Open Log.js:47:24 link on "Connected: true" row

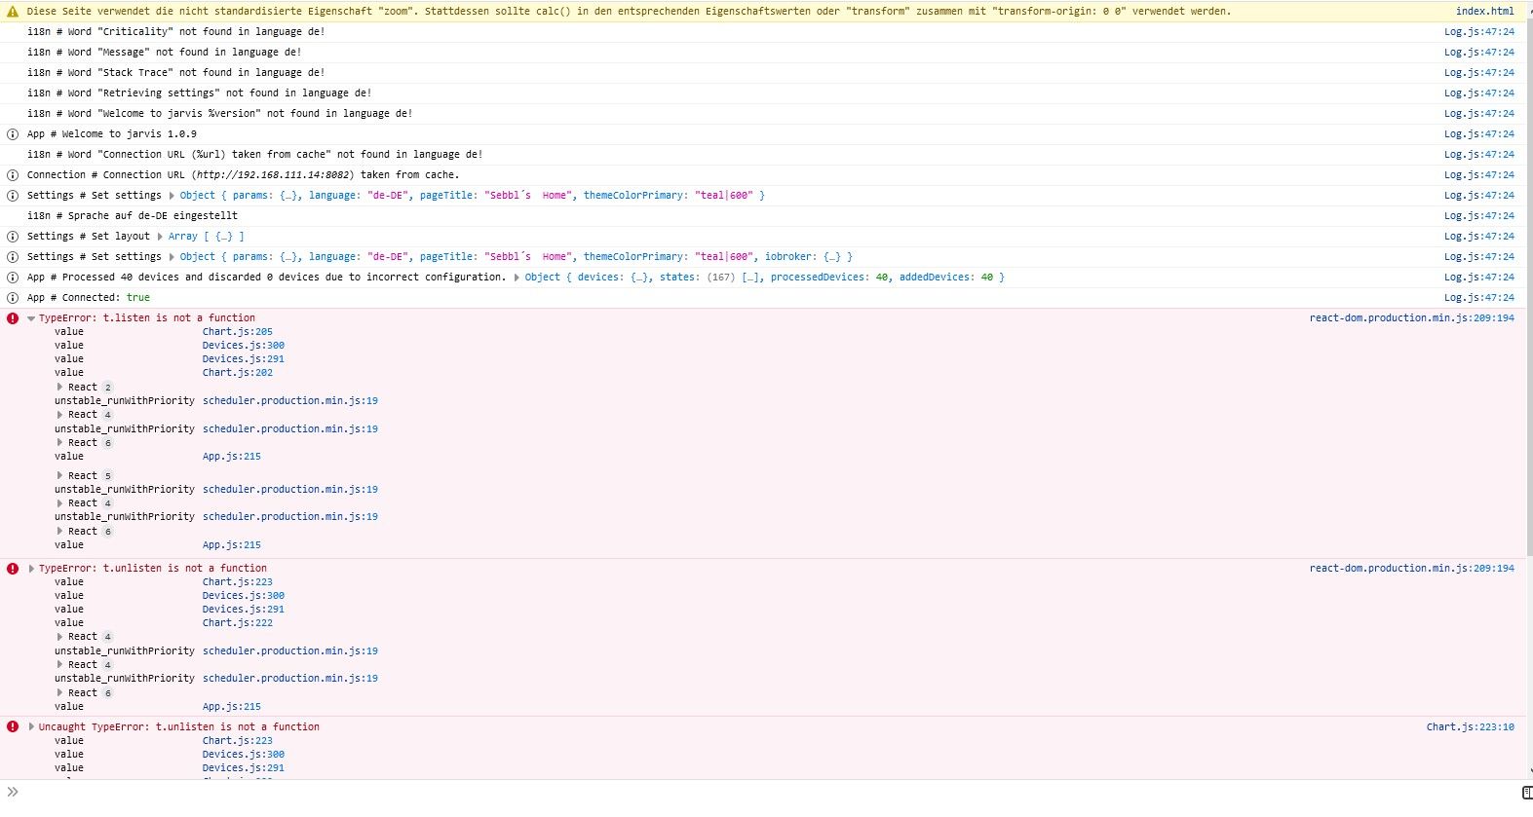pos(1478,298)
